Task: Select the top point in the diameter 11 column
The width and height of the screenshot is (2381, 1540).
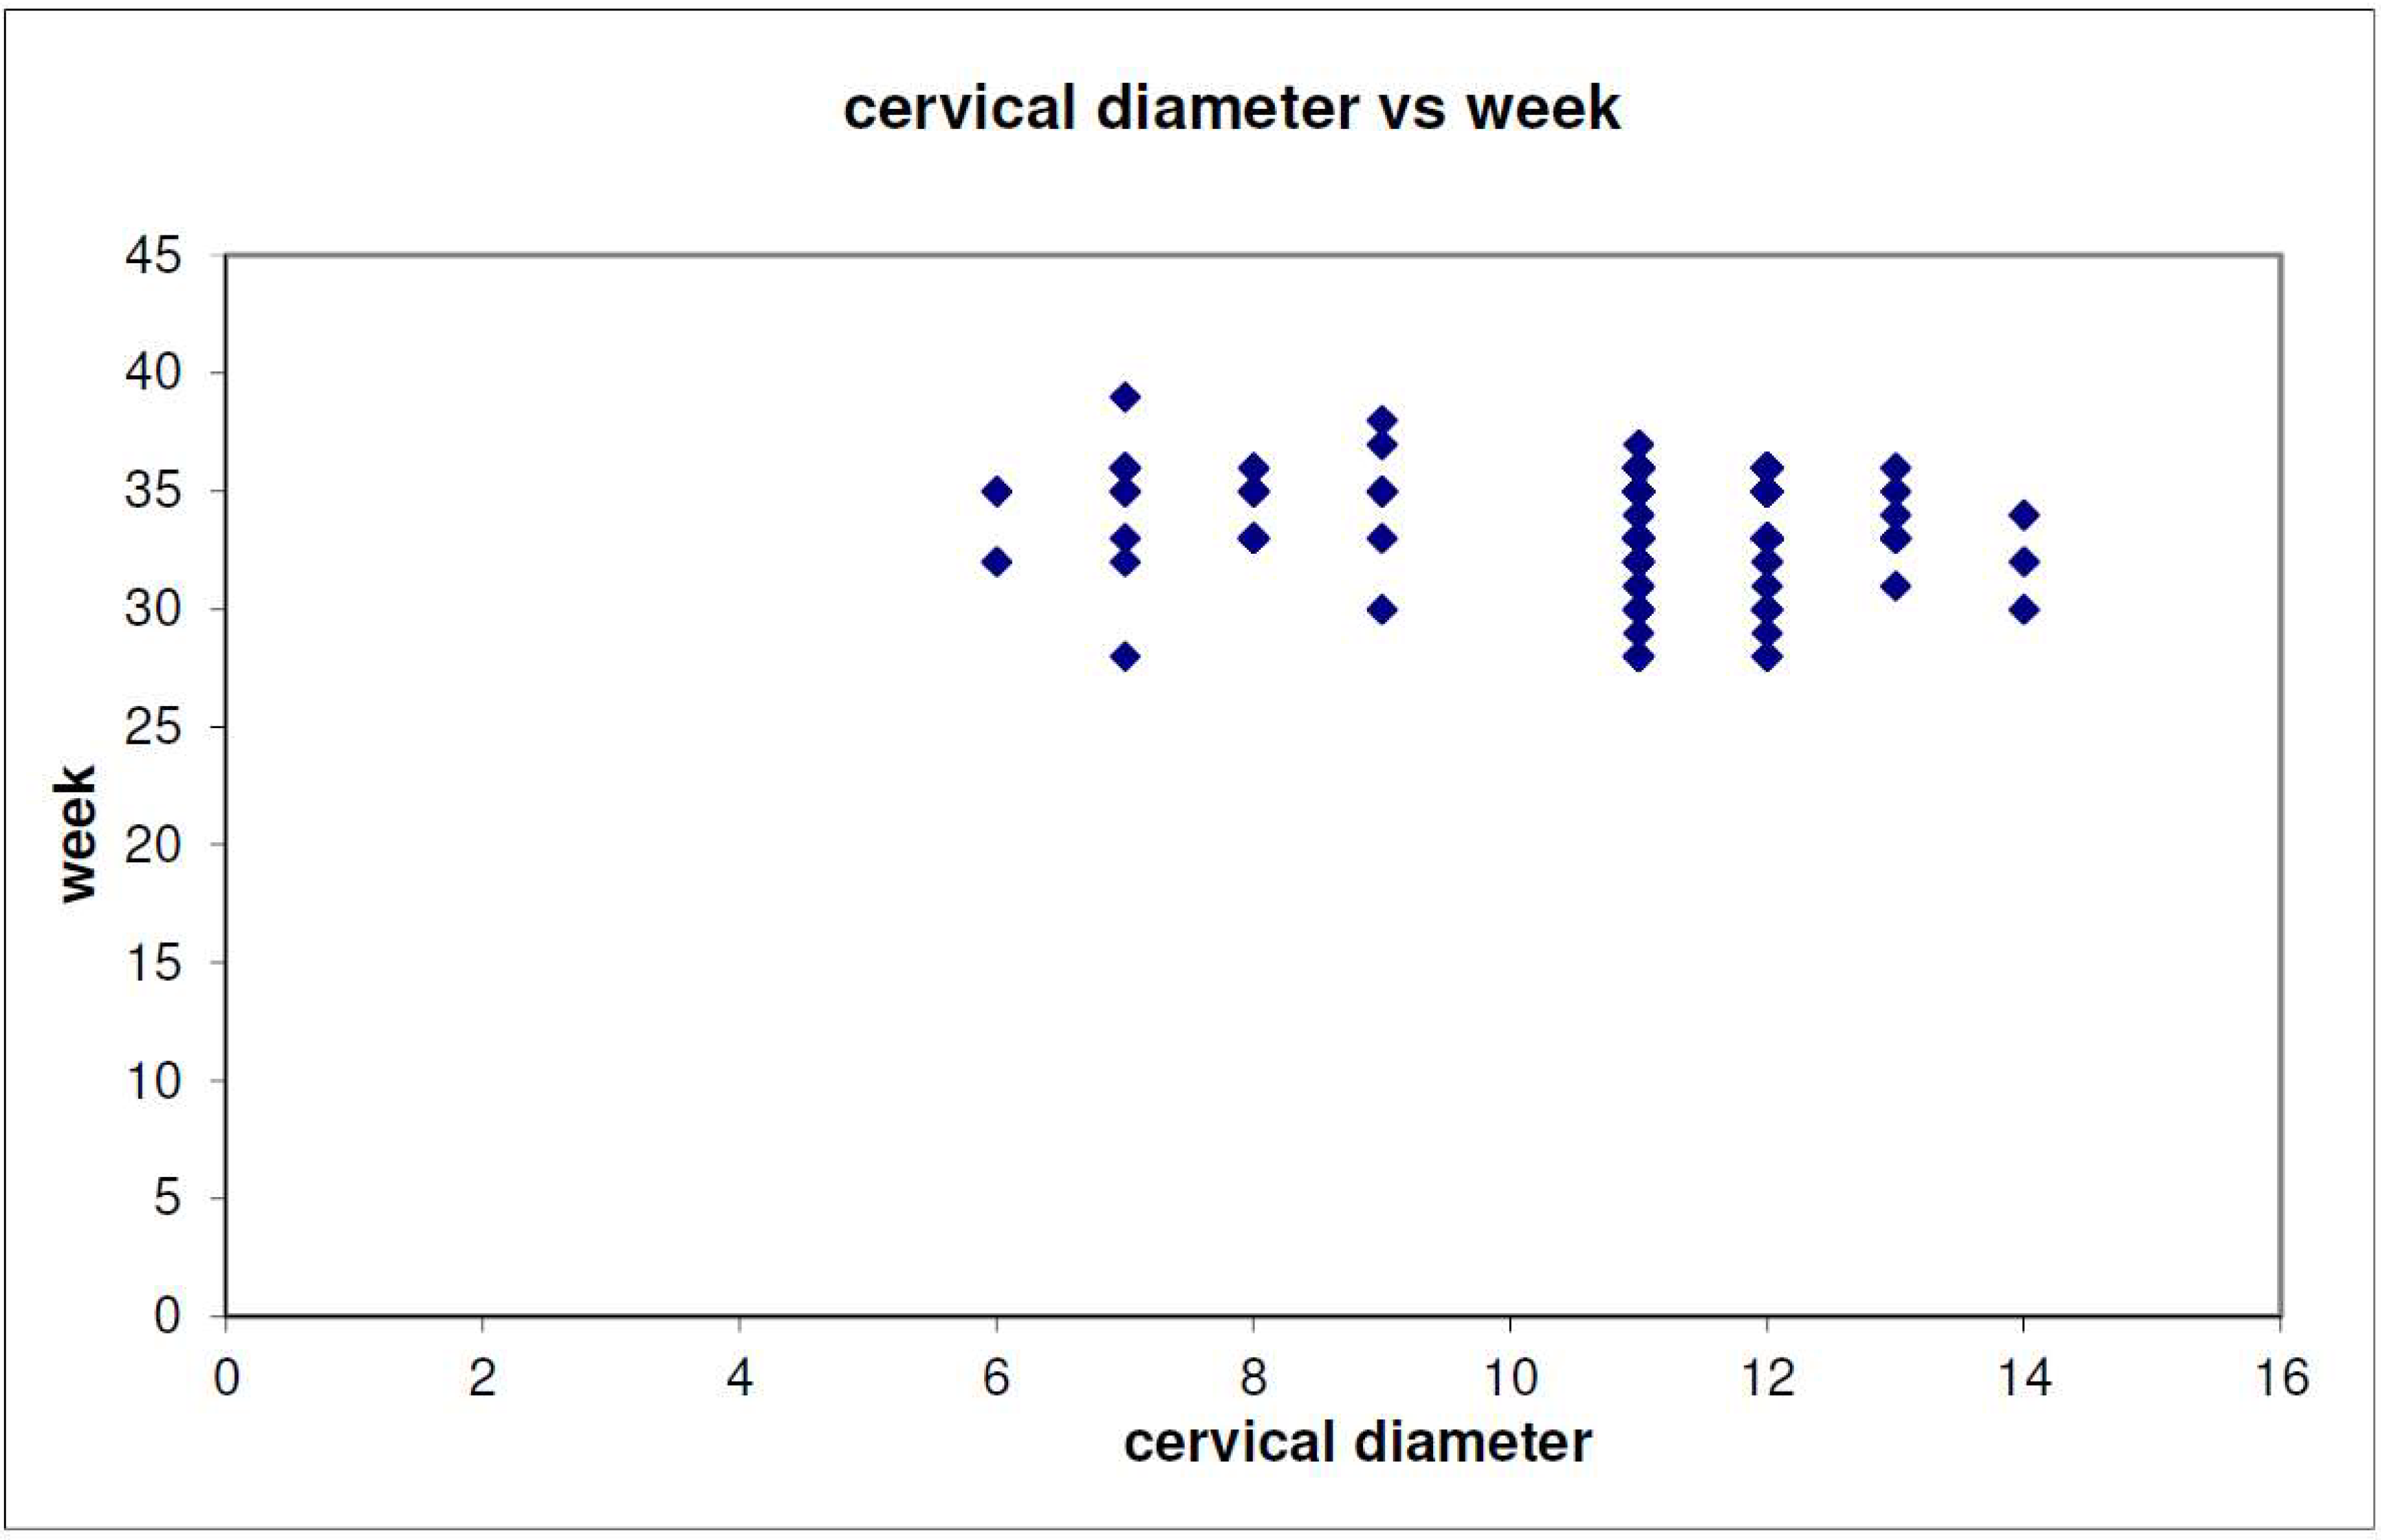Action: click(1639, 444)
